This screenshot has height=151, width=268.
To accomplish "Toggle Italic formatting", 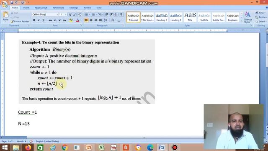I will [39, 20].
